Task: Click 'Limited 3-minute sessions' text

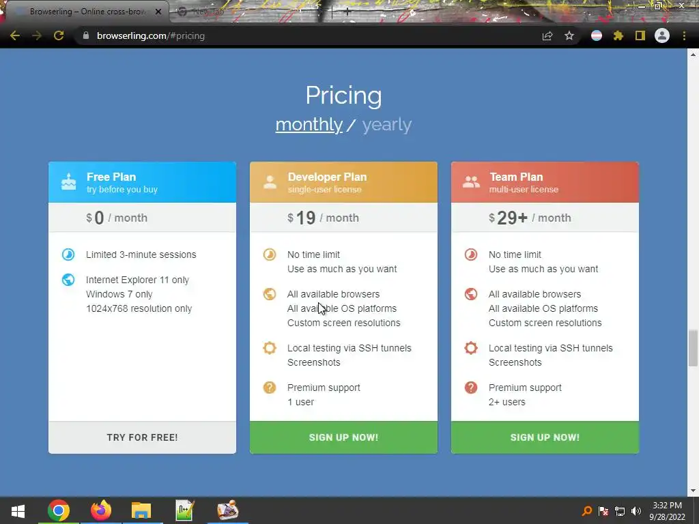Action: click(x=141, y=254)
